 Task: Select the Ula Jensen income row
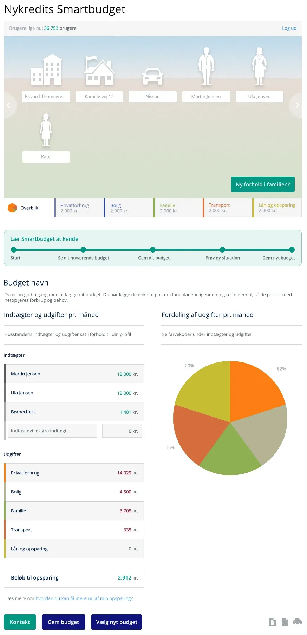coord(74,393)
